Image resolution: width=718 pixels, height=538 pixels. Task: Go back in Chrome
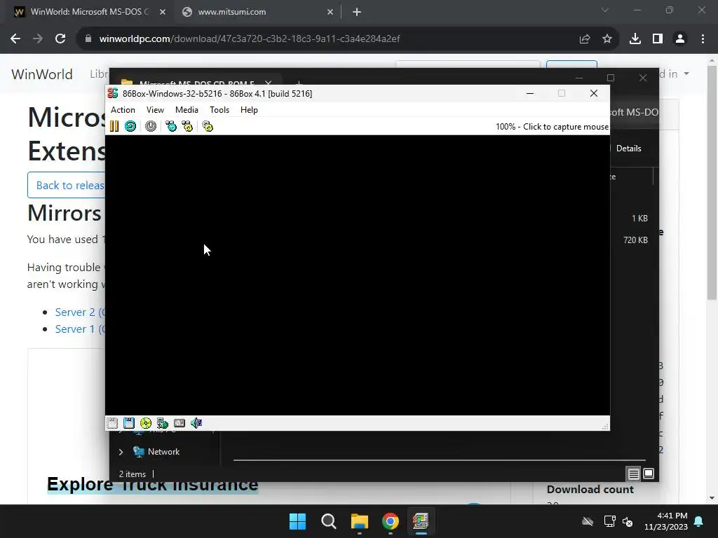(x=15, y=39)
